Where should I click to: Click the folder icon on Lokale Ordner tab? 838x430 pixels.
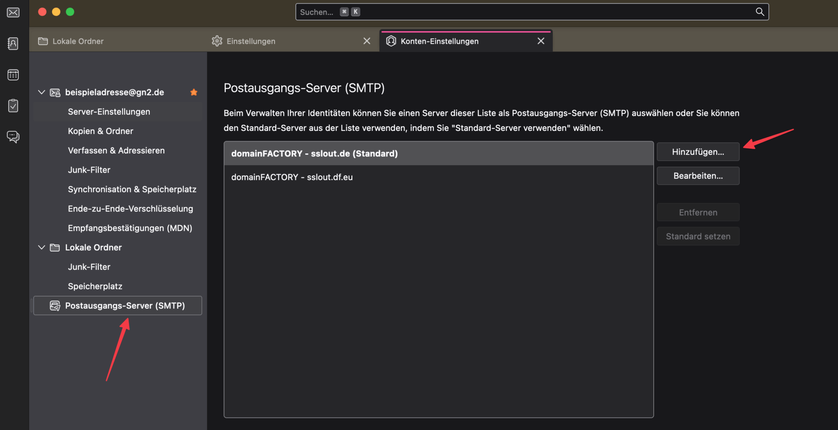pos(43,41)
